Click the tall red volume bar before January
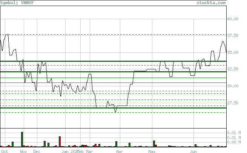This screenshot has height=153, width=247. click(x=60, y=142)
